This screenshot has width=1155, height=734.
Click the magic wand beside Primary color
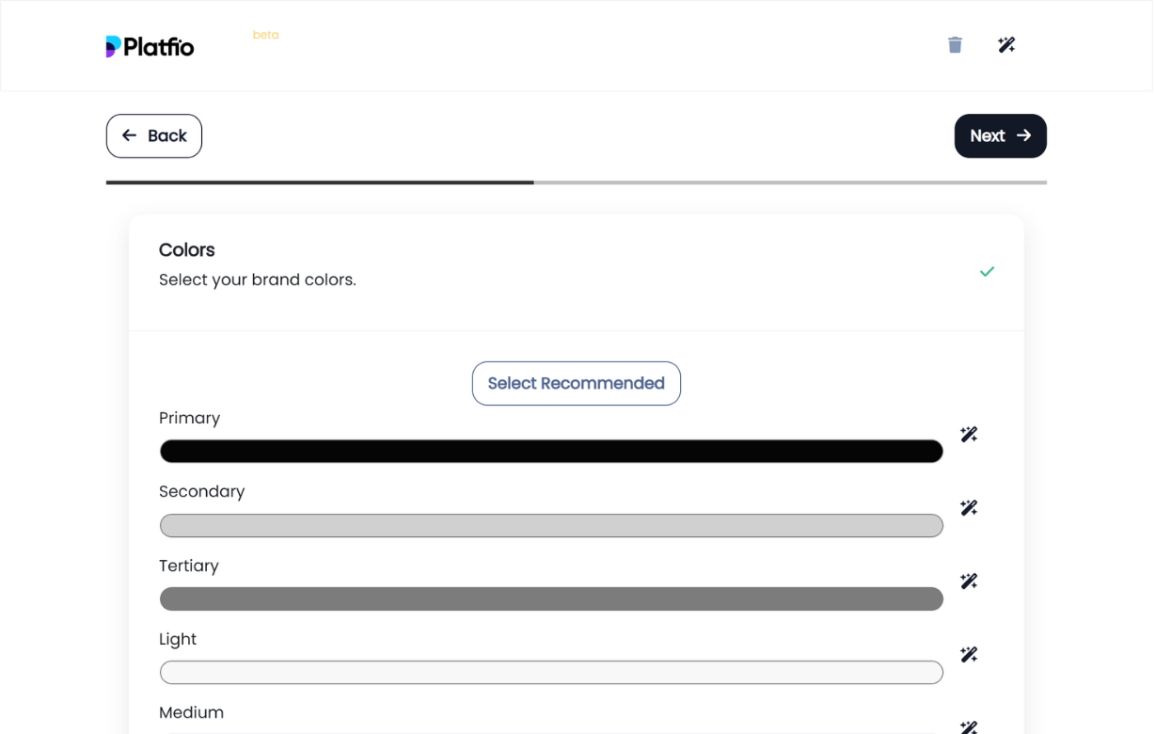point(969,434)
